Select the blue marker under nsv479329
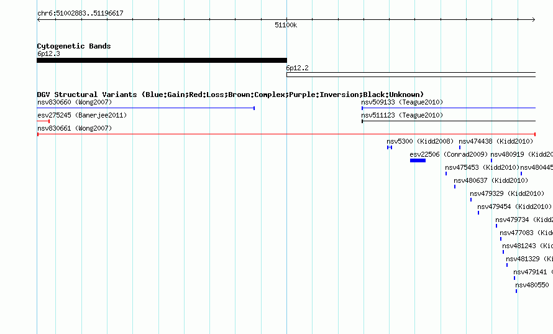 click(x=471, y=200)
